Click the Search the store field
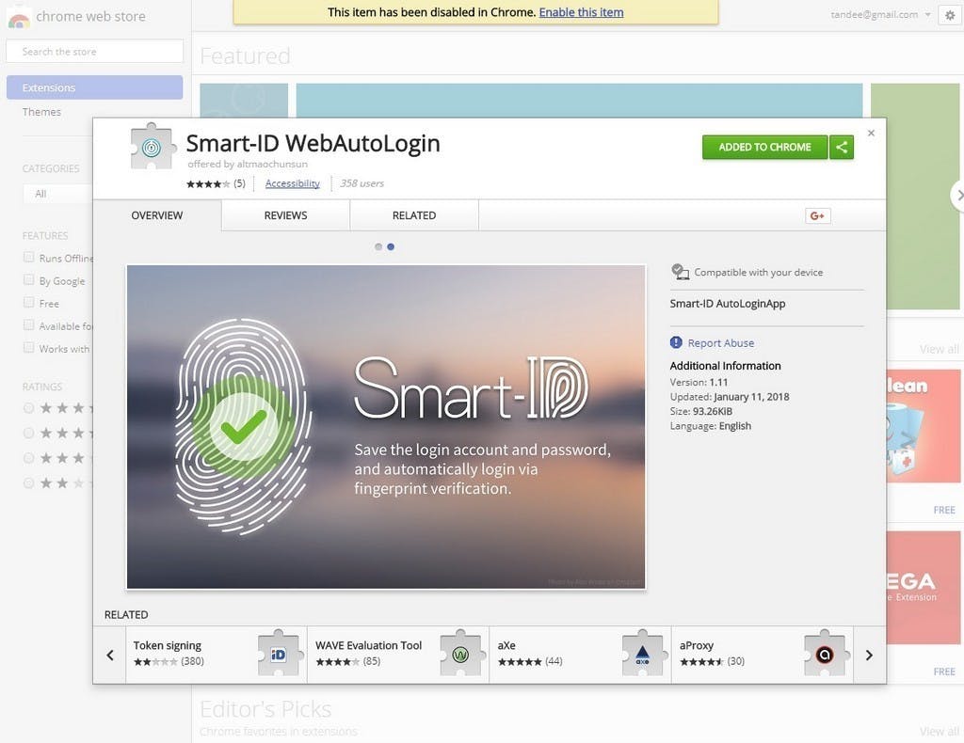Viewport: 964px width, 743px height. pos(94,52)
